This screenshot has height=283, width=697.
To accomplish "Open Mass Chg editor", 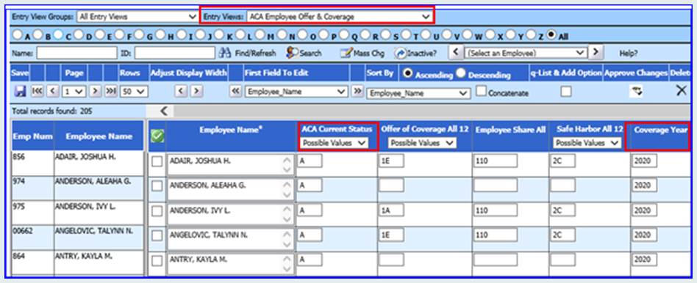I will [x=362, y=54].
